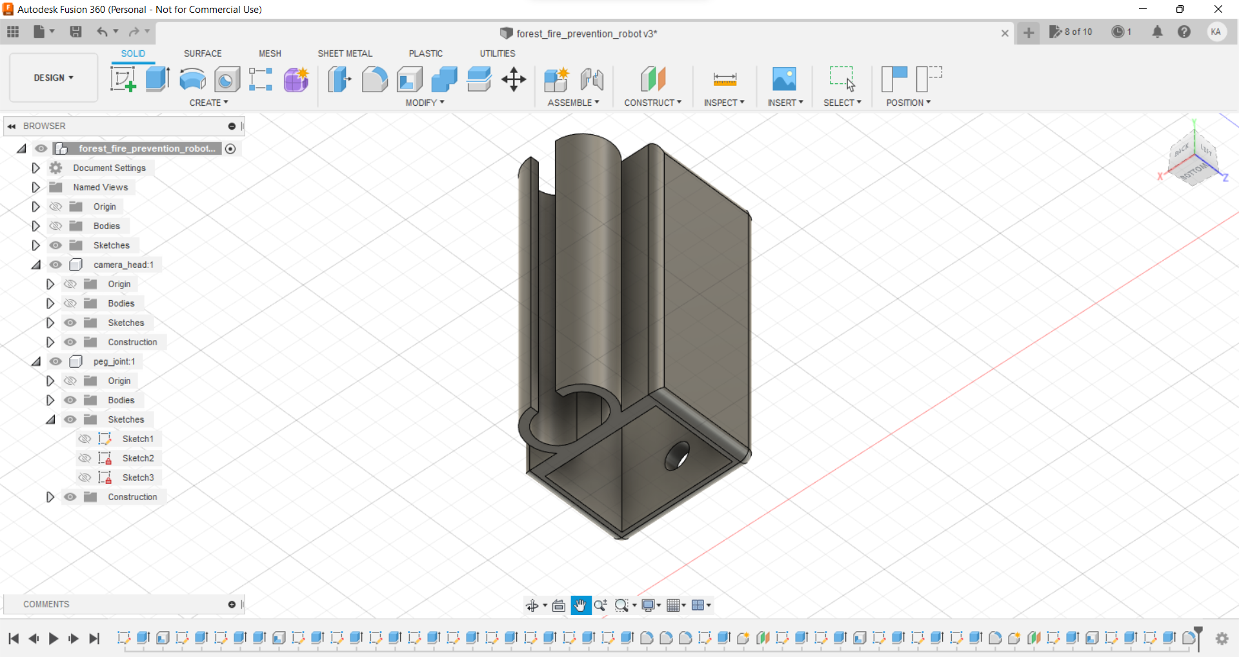Image resolution: width=1239 pixels, height=657 pixels.
Task: Activate the Fillet tool
Action: 374,79
